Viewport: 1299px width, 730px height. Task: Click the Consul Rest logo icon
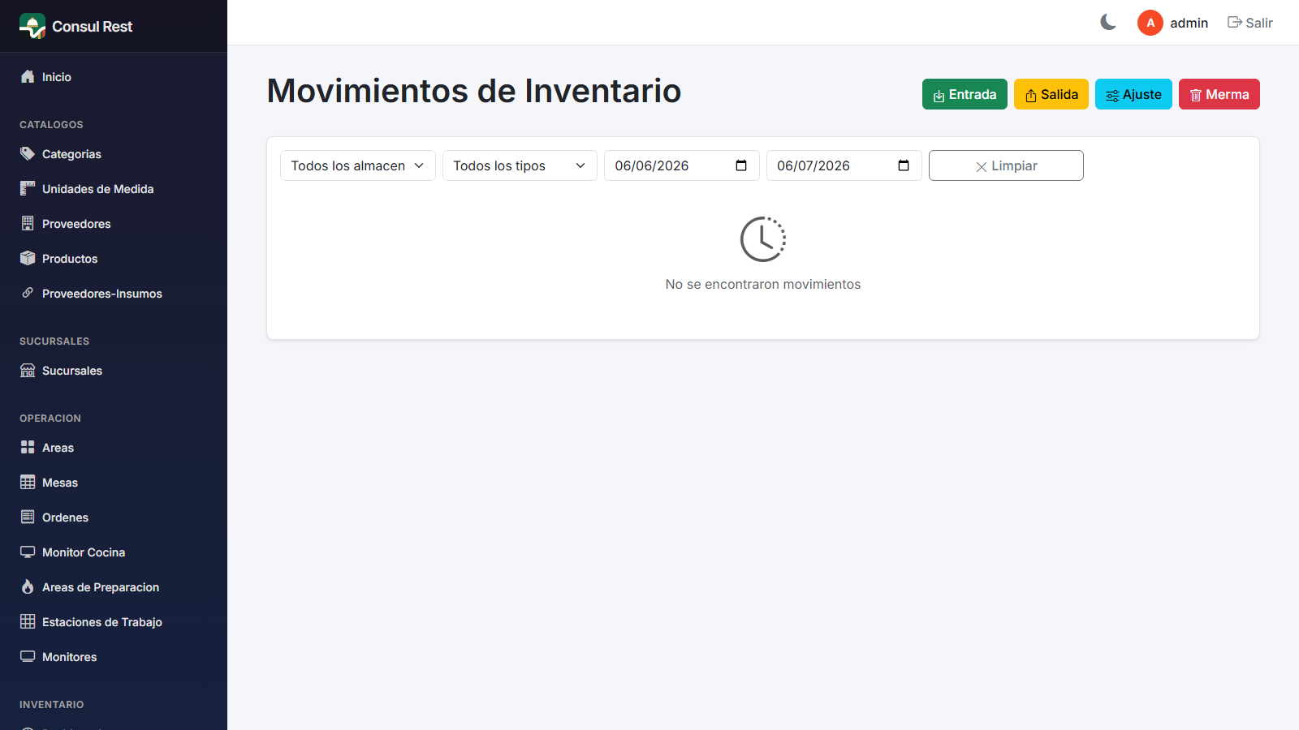click(x=32, y=26)
